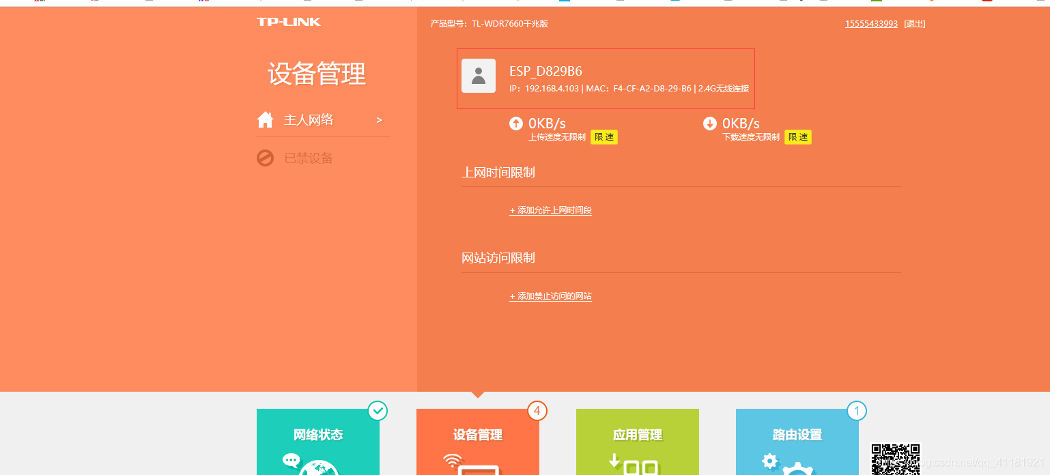This screenshot has height=475, width=1050.
Task: Expand 主人网络 using the chevron arrow
Action: click(x=380, y=119)
